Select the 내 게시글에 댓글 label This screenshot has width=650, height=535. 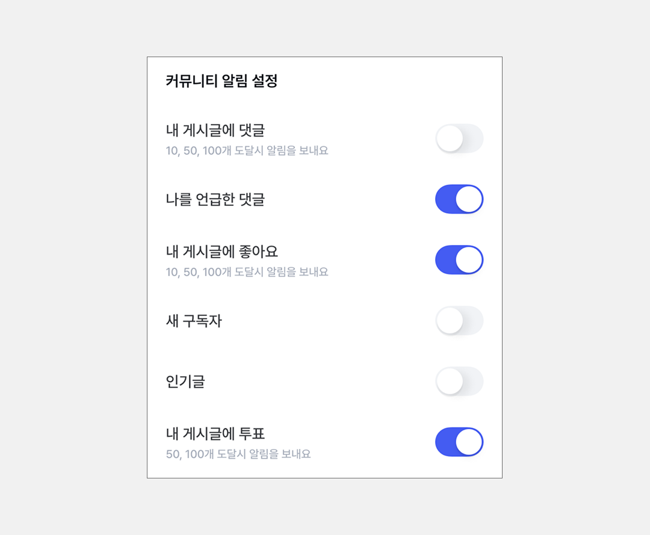coord(215,130)
